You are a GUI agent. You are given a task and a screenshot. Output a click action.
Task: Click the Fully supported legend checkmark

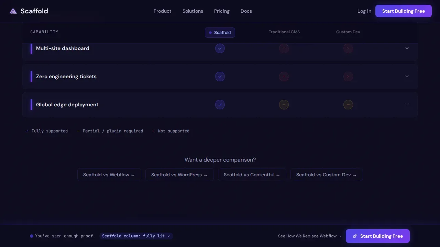click(x=27, y=131)
